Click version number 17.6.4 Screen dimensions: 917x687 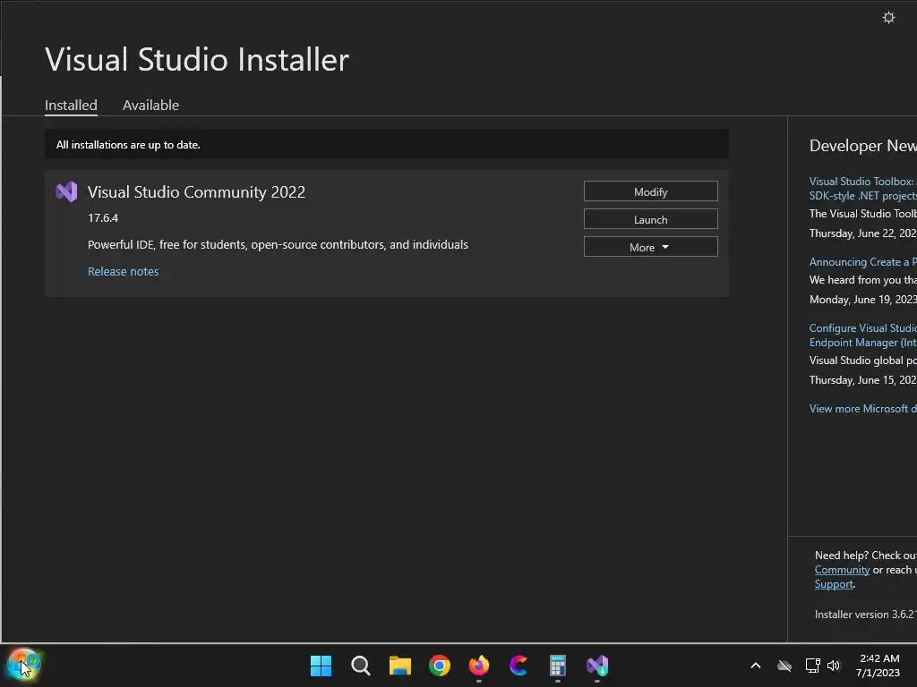103,218
